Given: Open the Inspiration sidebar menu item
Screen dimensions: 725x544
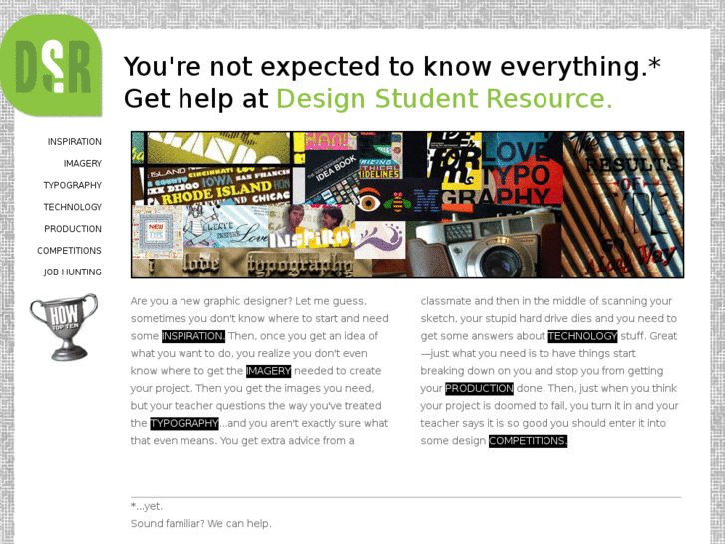Looking at the screenshot, I should point(74,142).
